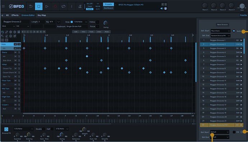Open the Def. End dropdown

point(220,35)
